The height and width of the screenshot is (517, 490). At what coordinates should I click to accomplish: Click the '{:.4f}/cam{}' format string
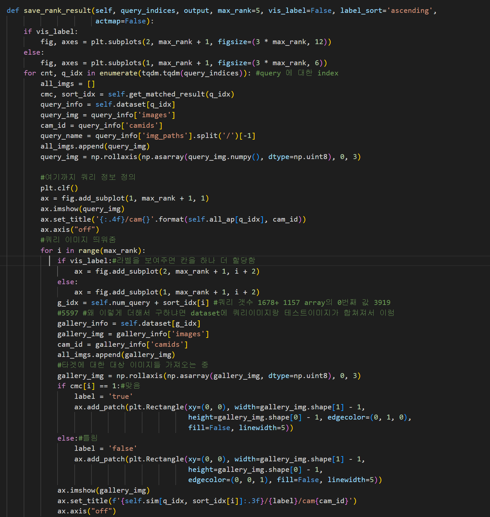125,219
